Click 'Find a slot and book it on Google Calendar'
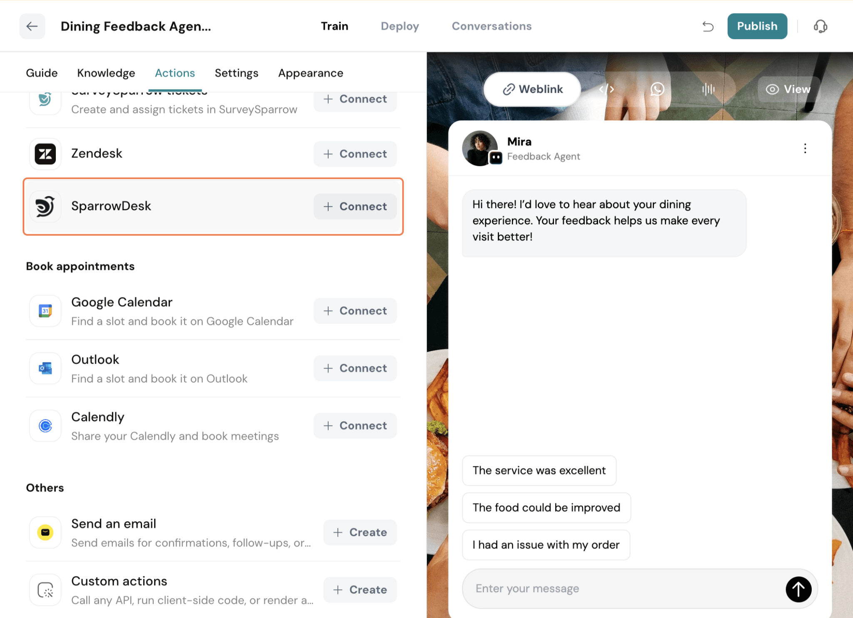This screenshot has width=853, height=618. tap(182, 321)
